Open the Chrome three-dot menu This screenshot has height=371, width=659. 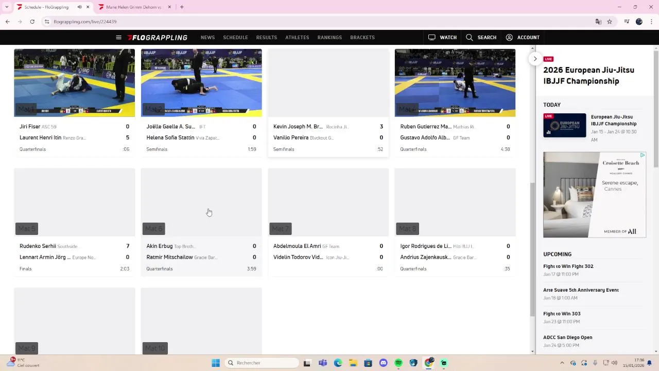click(x=652, y=22)
